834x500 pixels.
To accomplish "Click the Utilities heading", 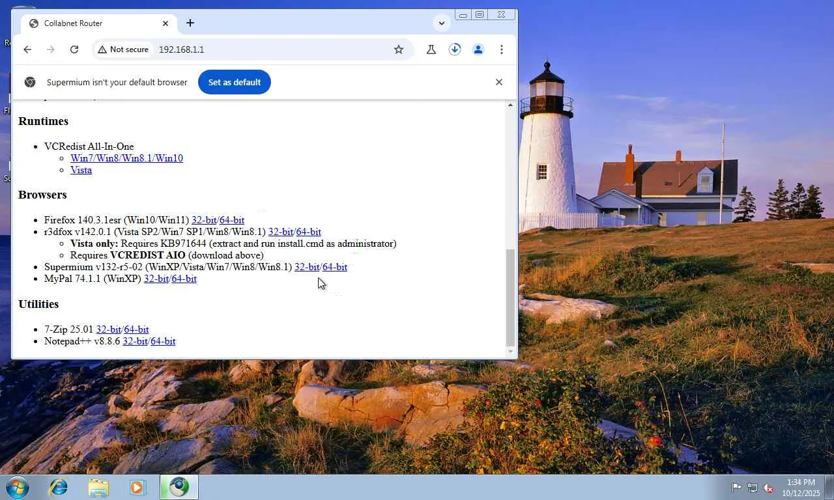I will point(38,304).
